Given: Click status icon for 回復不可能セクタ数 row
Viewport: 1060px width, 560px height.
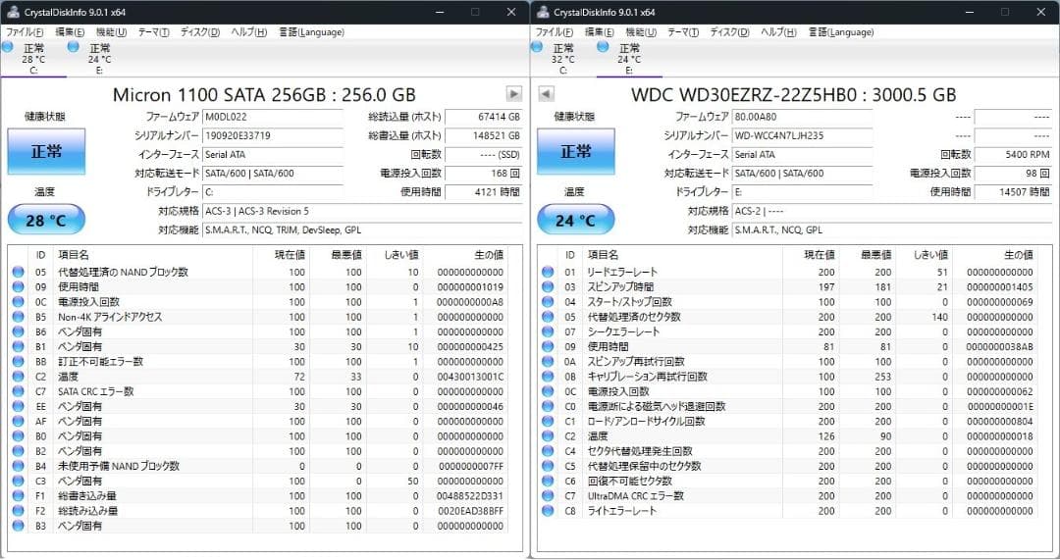Looking at the screenshot, I should [548, 481].
